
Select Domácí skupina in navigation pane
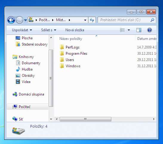[x=31, y=94]
